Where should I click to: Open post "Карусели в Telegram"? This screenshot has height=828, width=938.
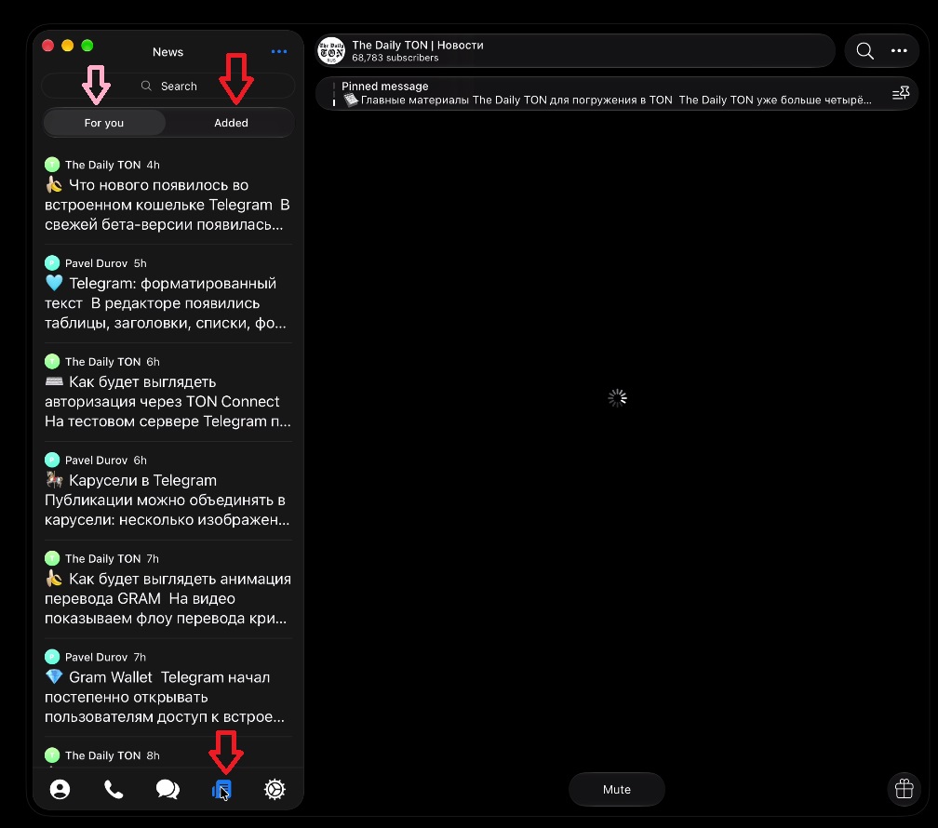(168, 490)
